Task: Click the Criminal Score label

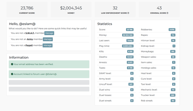Action: point(158,13)
